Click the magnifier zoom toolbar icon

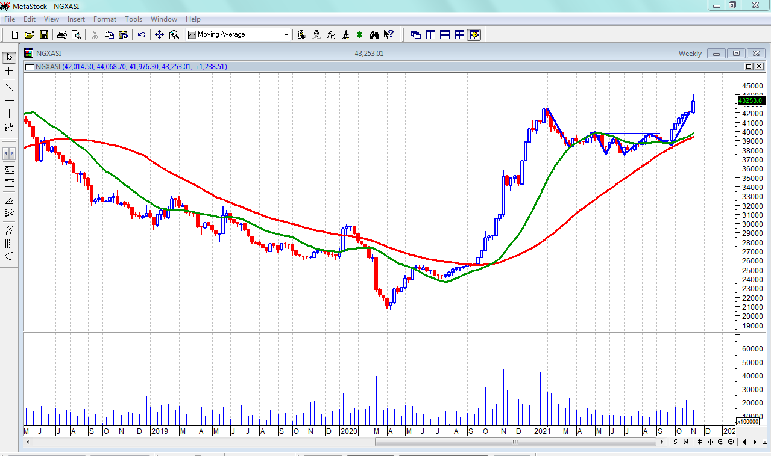pos(174,35)
